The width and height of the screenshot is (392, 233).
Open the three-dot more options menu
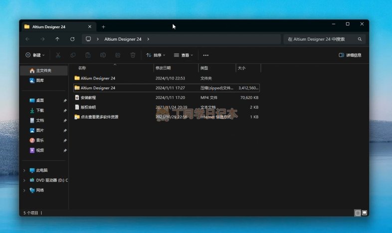205,55
